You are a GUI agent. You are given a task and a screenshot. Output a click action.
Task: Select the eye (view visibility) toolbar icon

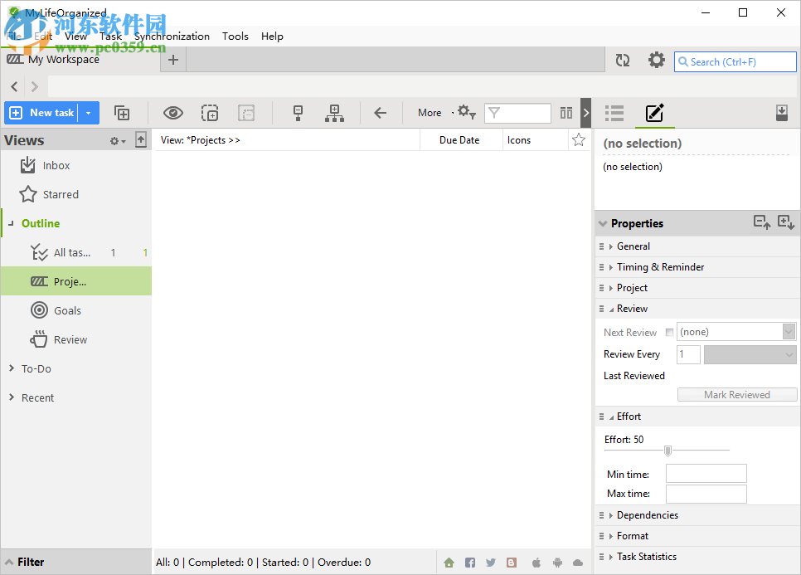click(x=172, y=112)
